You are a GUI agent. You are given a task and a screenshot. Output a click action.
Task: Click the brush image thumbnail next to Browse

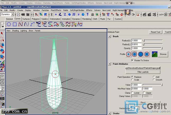tap(155, 54)
